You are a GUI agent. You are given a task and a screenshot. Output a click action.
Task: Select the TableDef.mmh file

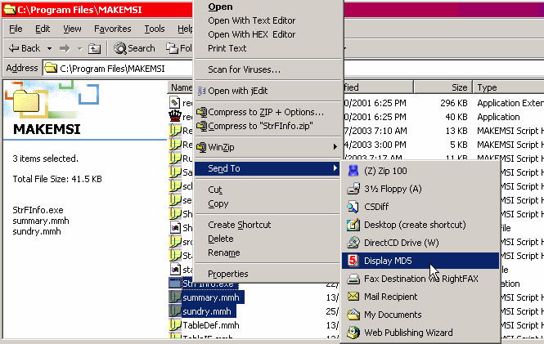coord(210,325)
